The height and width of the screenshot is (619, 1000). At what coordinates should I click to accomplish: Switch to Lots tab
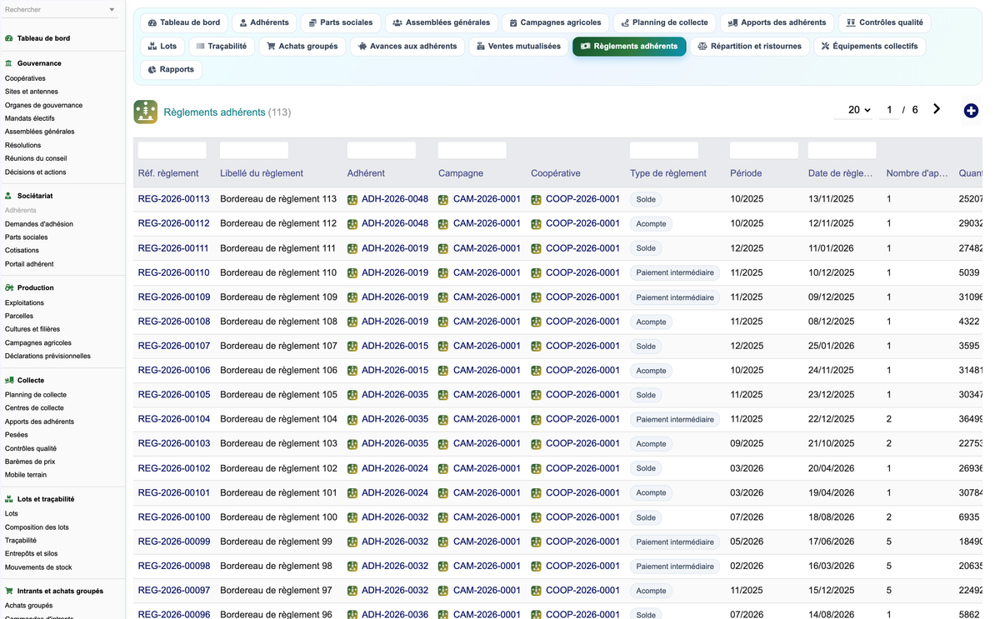[162, 46]
